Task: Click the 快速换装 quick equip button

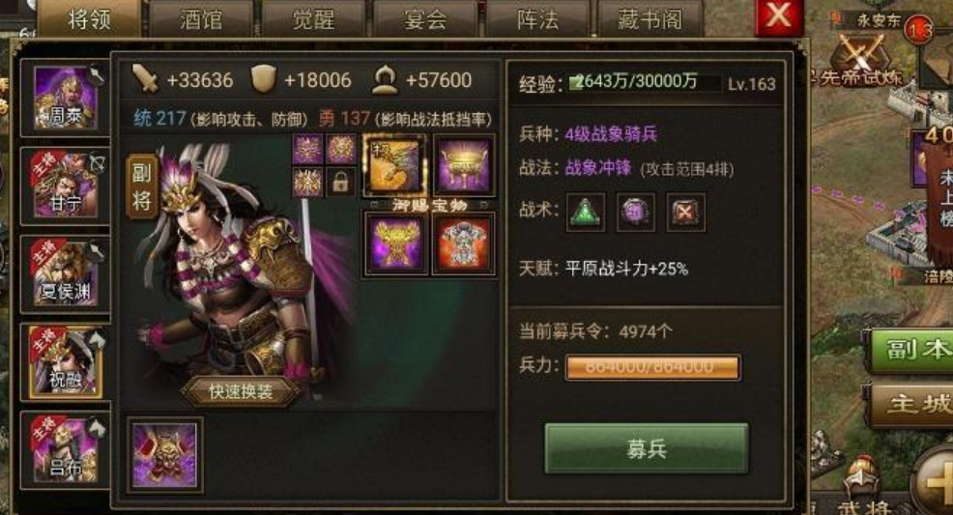Action: tap(241, 392)
